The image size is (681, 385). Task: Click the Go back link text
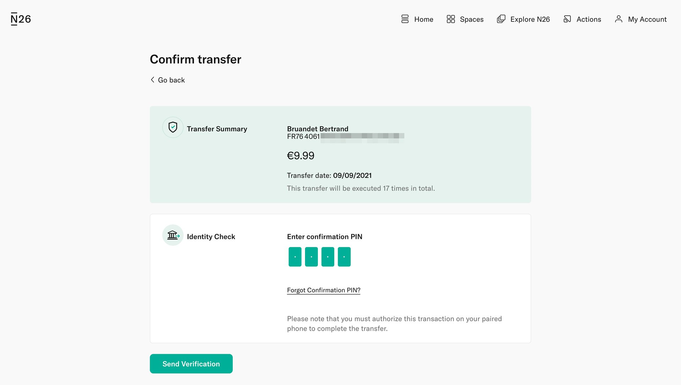(172, 80)
